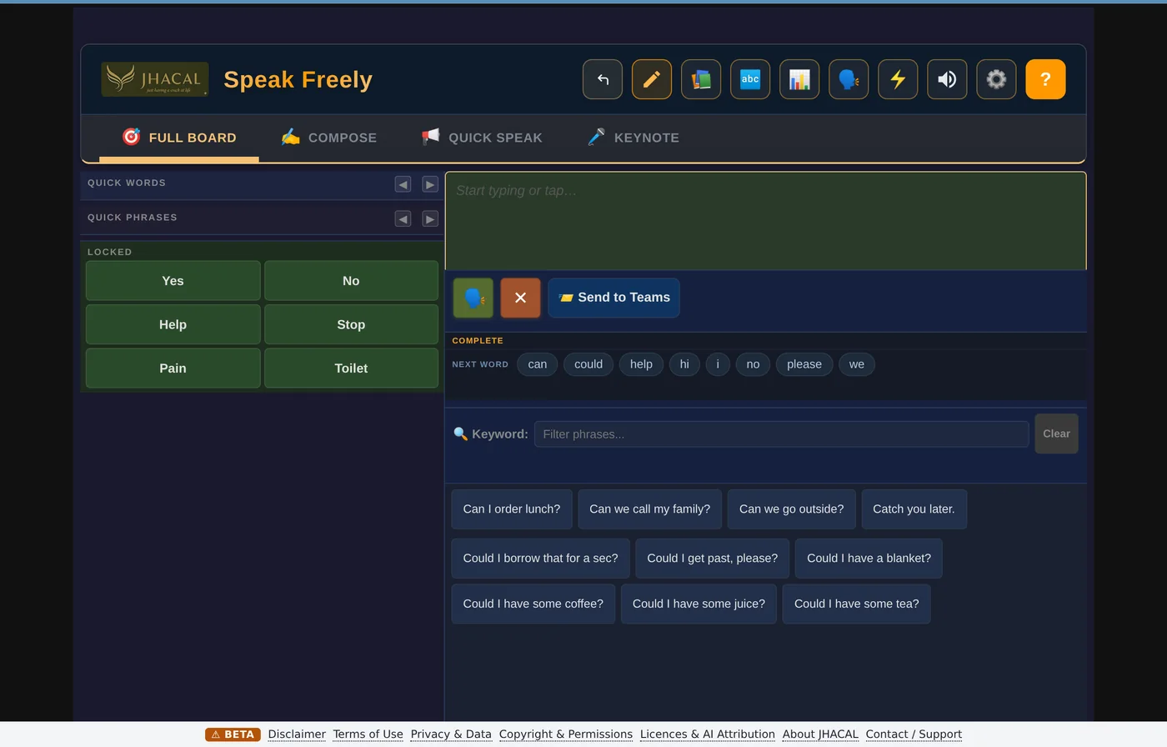Select next word 'please'
This screenshot has height=747, width=1167.
coord(804,364)
